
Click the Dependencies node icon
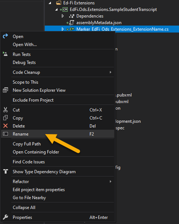[x=72, y=16]
